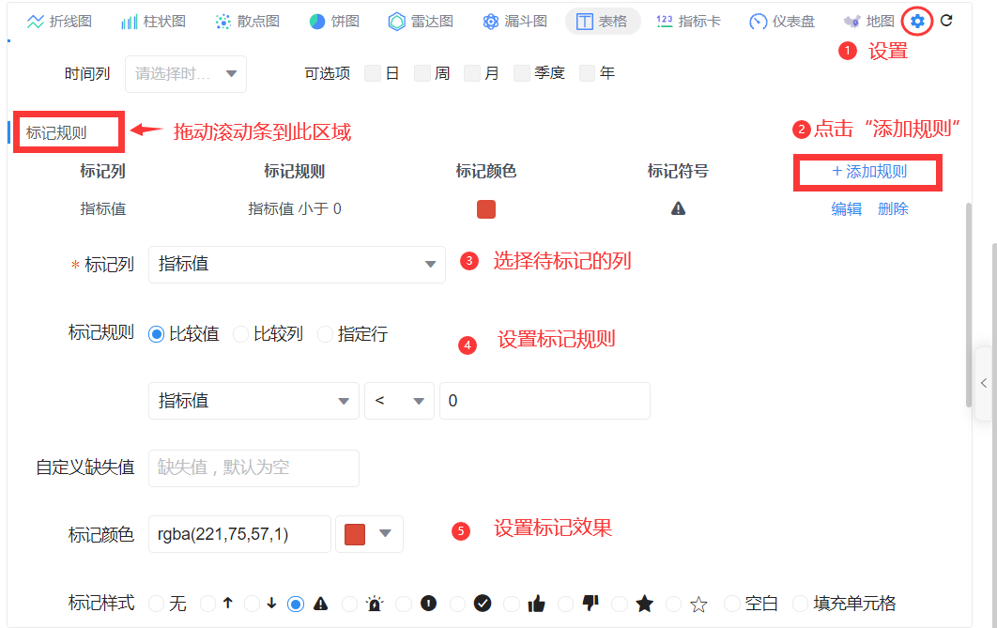997x628 pixels.
Task: Select the 比较值 radio option
Action: [157, 333]
